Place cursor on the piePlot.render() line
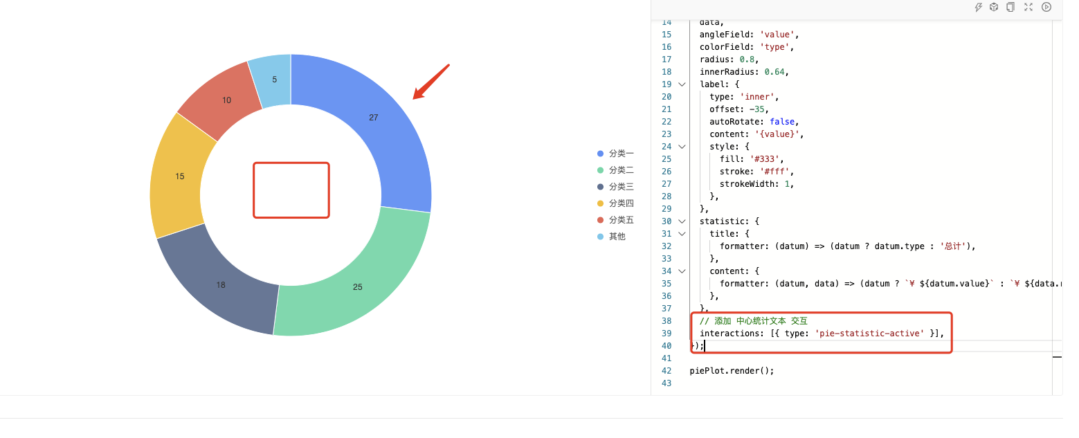The image size is (1079, 438). tap(731, 370)
